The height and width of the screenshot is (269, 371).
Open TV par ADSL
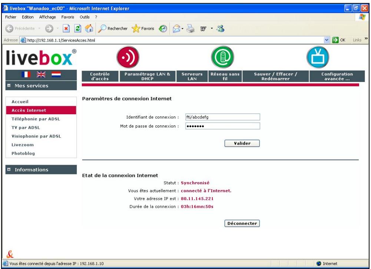pos(26,127)
